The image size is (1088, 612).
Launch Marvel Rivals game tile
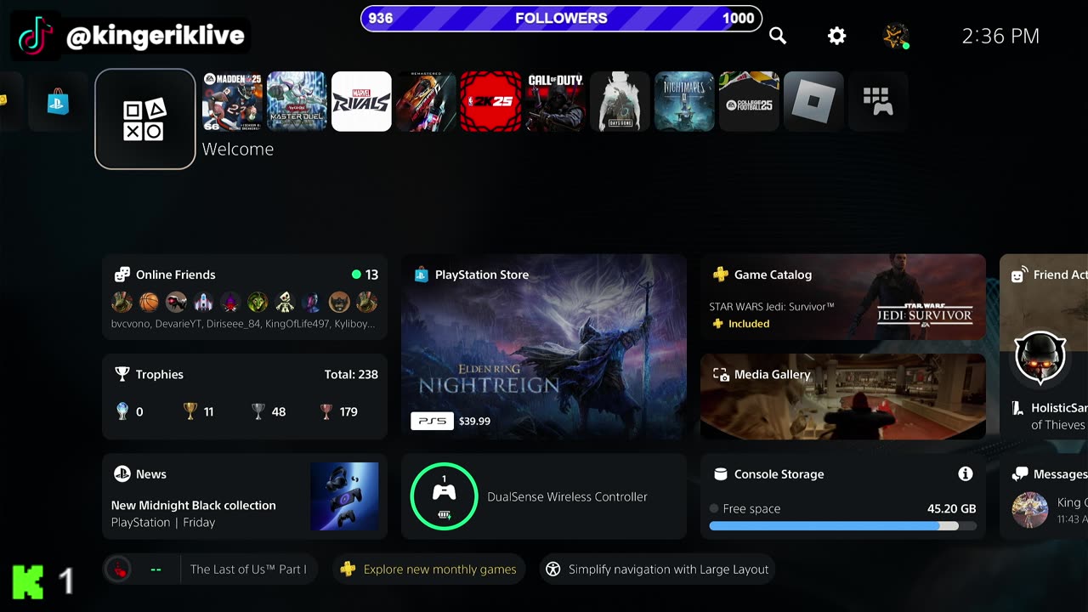coord(361,101)
